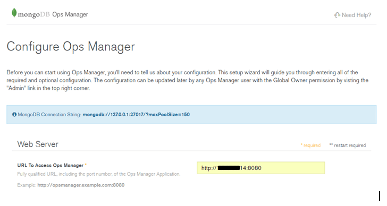Click the orange required legend

310,145
